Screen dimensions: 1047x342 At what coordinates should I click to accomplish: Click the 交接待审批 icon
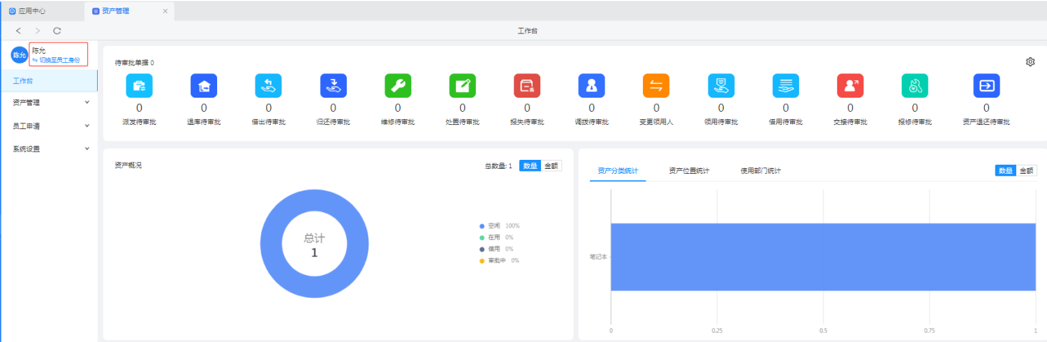click(850, 86)
